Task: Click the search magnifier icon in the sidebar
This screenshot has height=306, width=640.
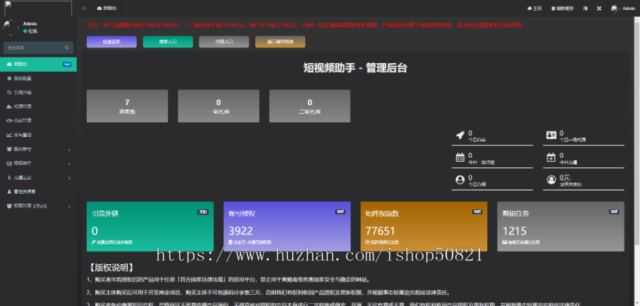Action: 67,48
